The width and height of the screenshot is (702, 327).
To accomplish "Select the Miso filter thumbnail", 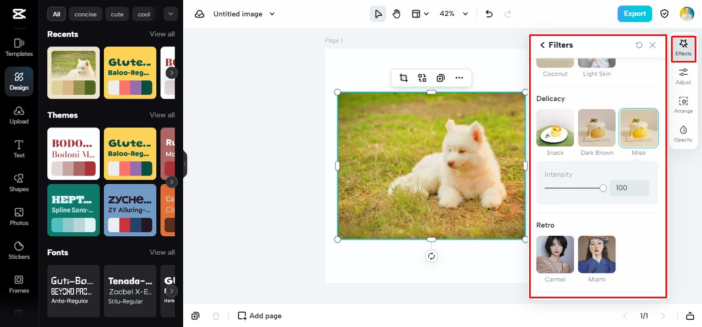I will [639, 128].
